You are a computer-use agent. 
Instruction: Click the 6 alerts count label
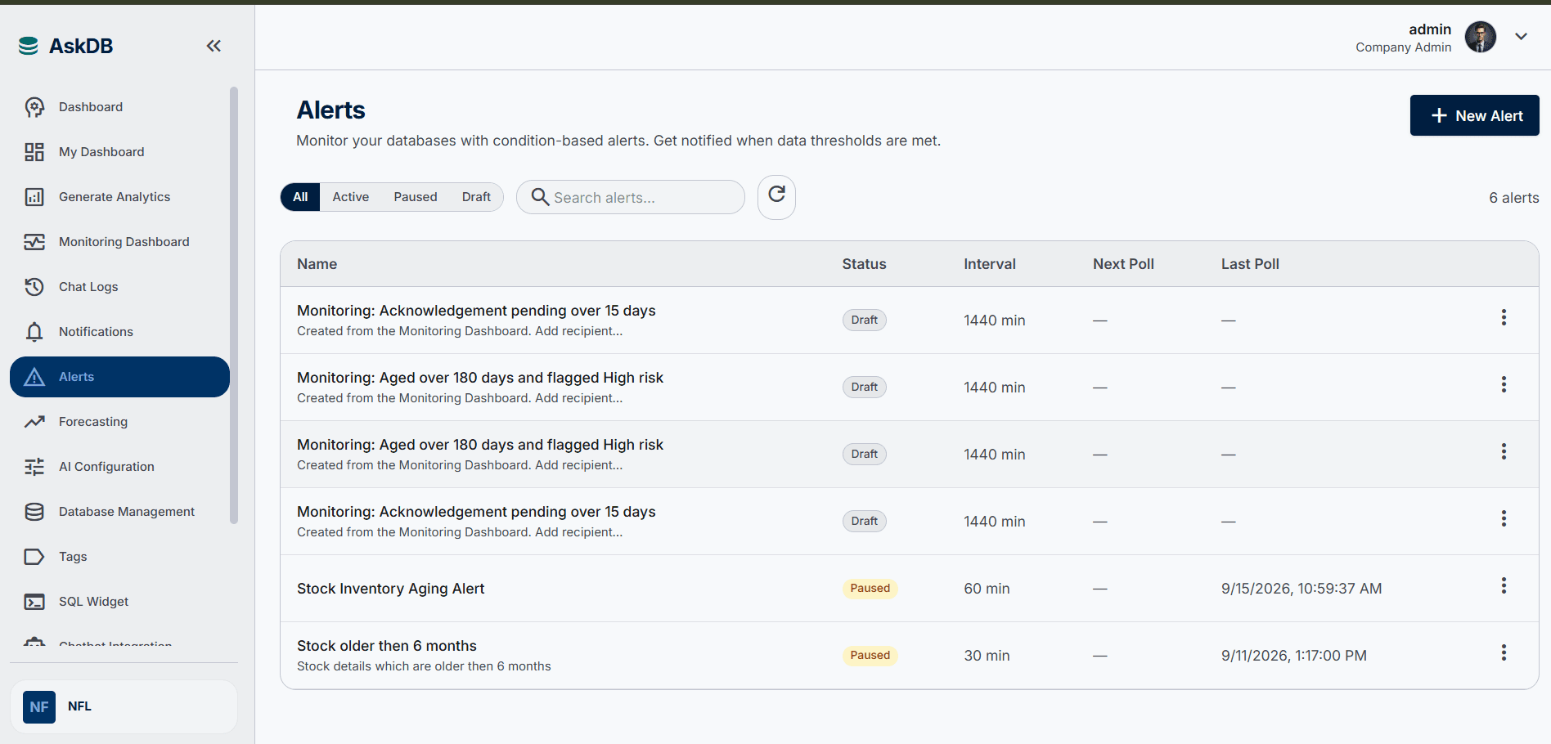[x=1513, y=198]
